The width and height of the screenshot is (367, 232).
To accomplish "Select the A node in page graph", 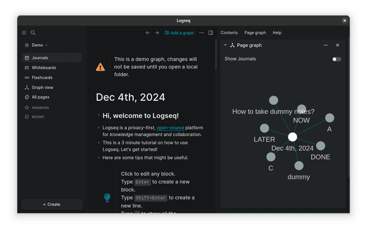I will click(330, 118).
